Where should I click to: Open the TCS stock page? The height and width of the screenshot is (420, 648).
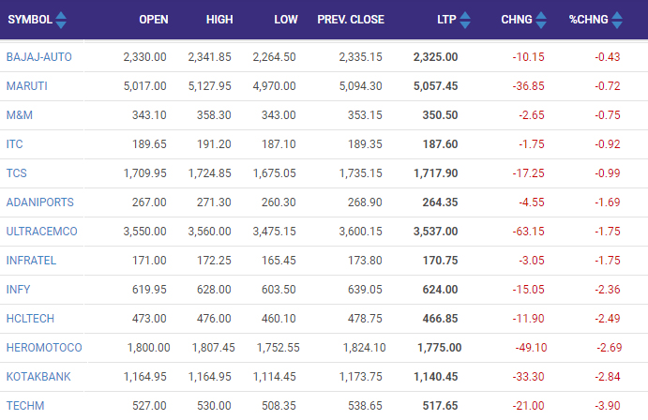[17, 173]
